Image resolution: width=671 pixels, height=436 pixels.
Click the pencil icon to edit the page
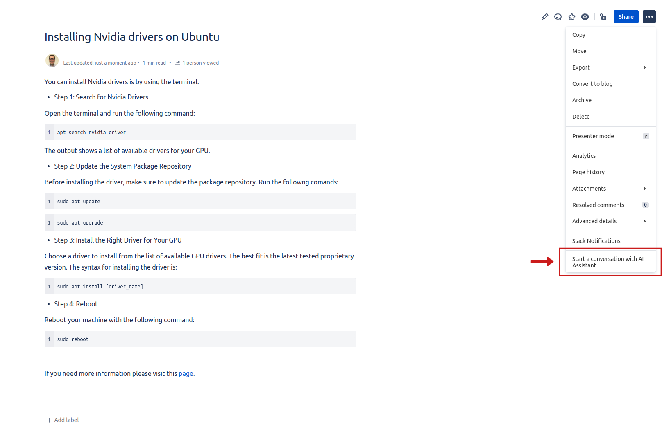544,17
